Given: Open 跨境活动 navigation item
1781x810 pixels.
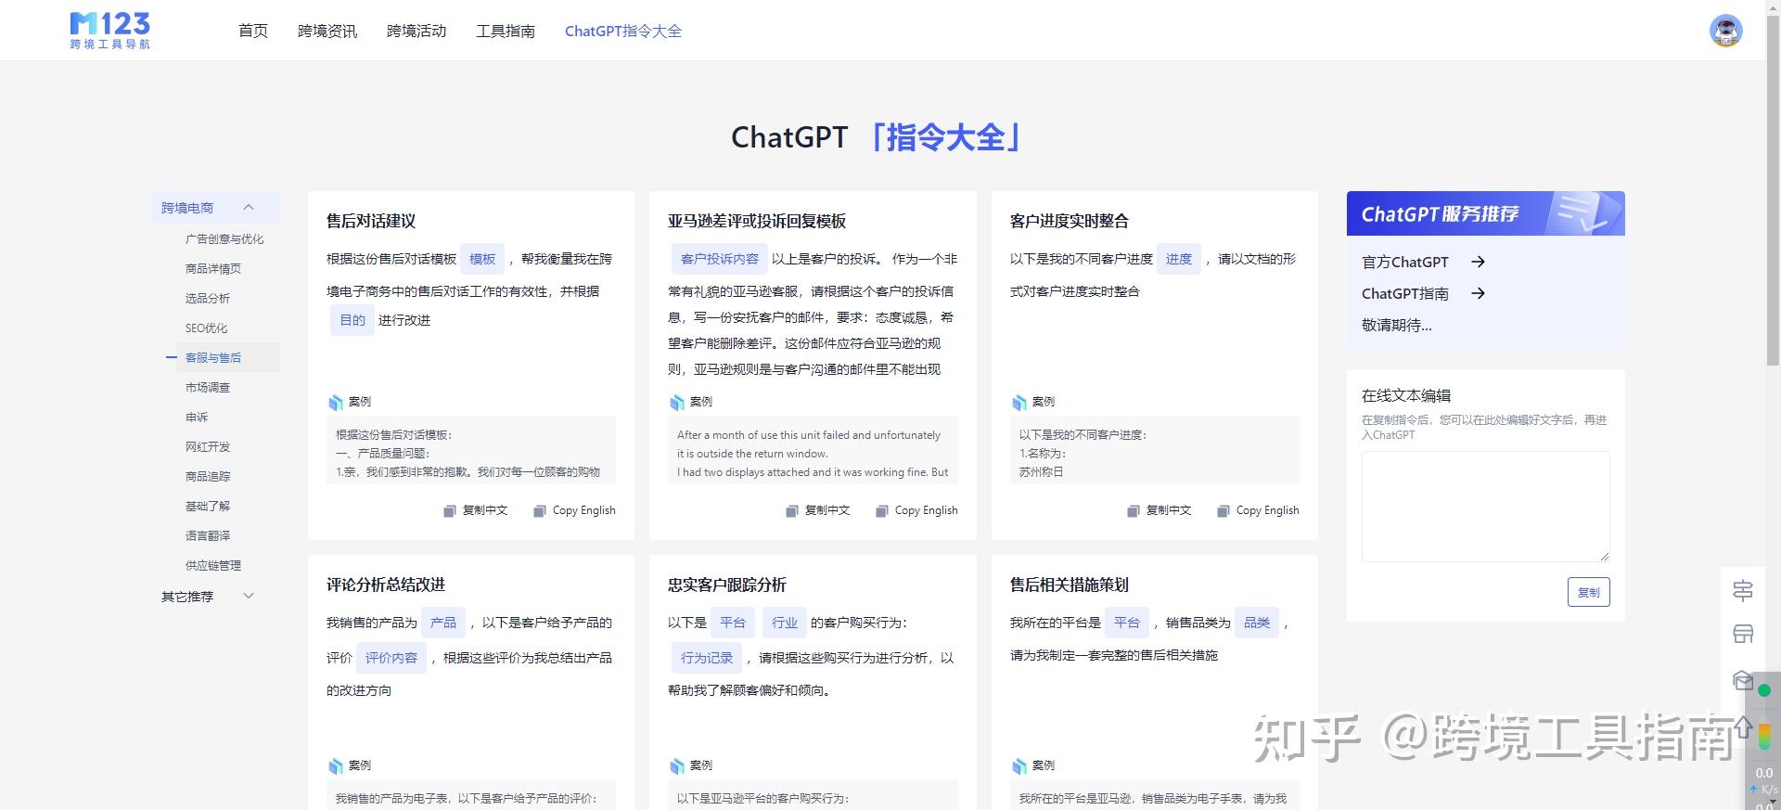Looking at the screenshot, I should [x=416, y=31].
